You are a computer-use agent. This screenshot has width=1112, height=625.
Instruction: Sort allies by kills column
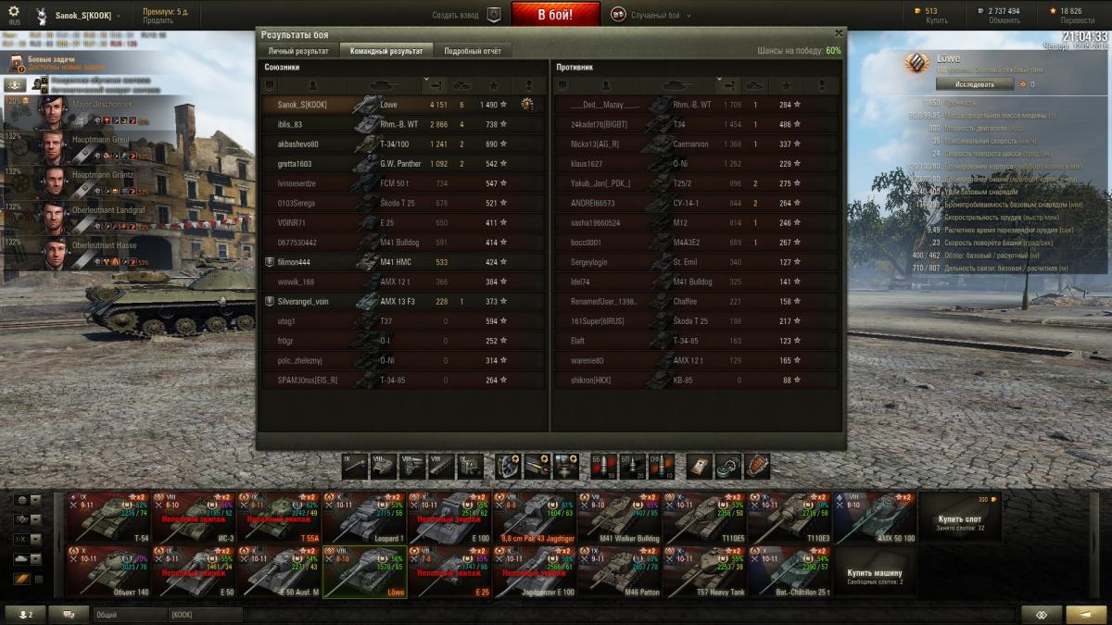pyautogui.click(x=461, y=85)
